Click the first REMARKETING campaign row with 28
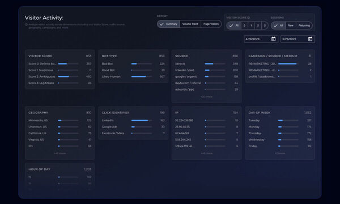Screen dimensions: 340x204 click(x=280, y=63)
